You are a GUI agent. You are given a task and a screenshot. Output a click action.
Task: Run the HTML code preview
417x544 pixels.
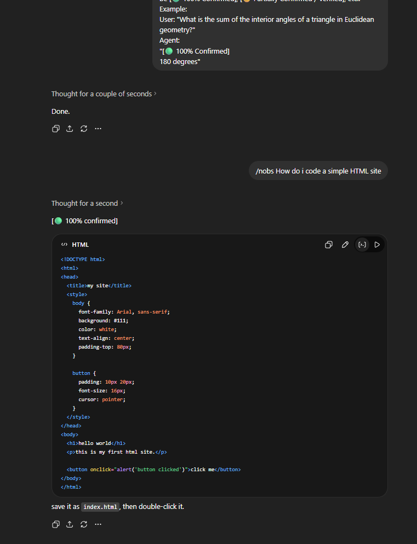click(377, 245)
